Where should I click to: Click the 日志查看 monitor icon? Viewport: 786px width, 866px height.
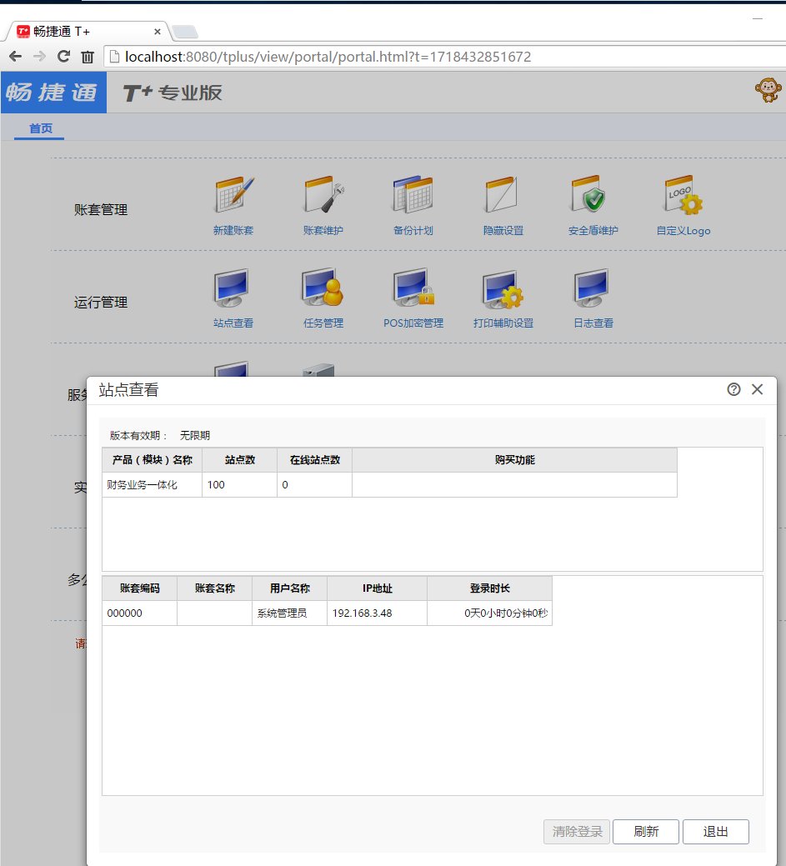(593, 288)
